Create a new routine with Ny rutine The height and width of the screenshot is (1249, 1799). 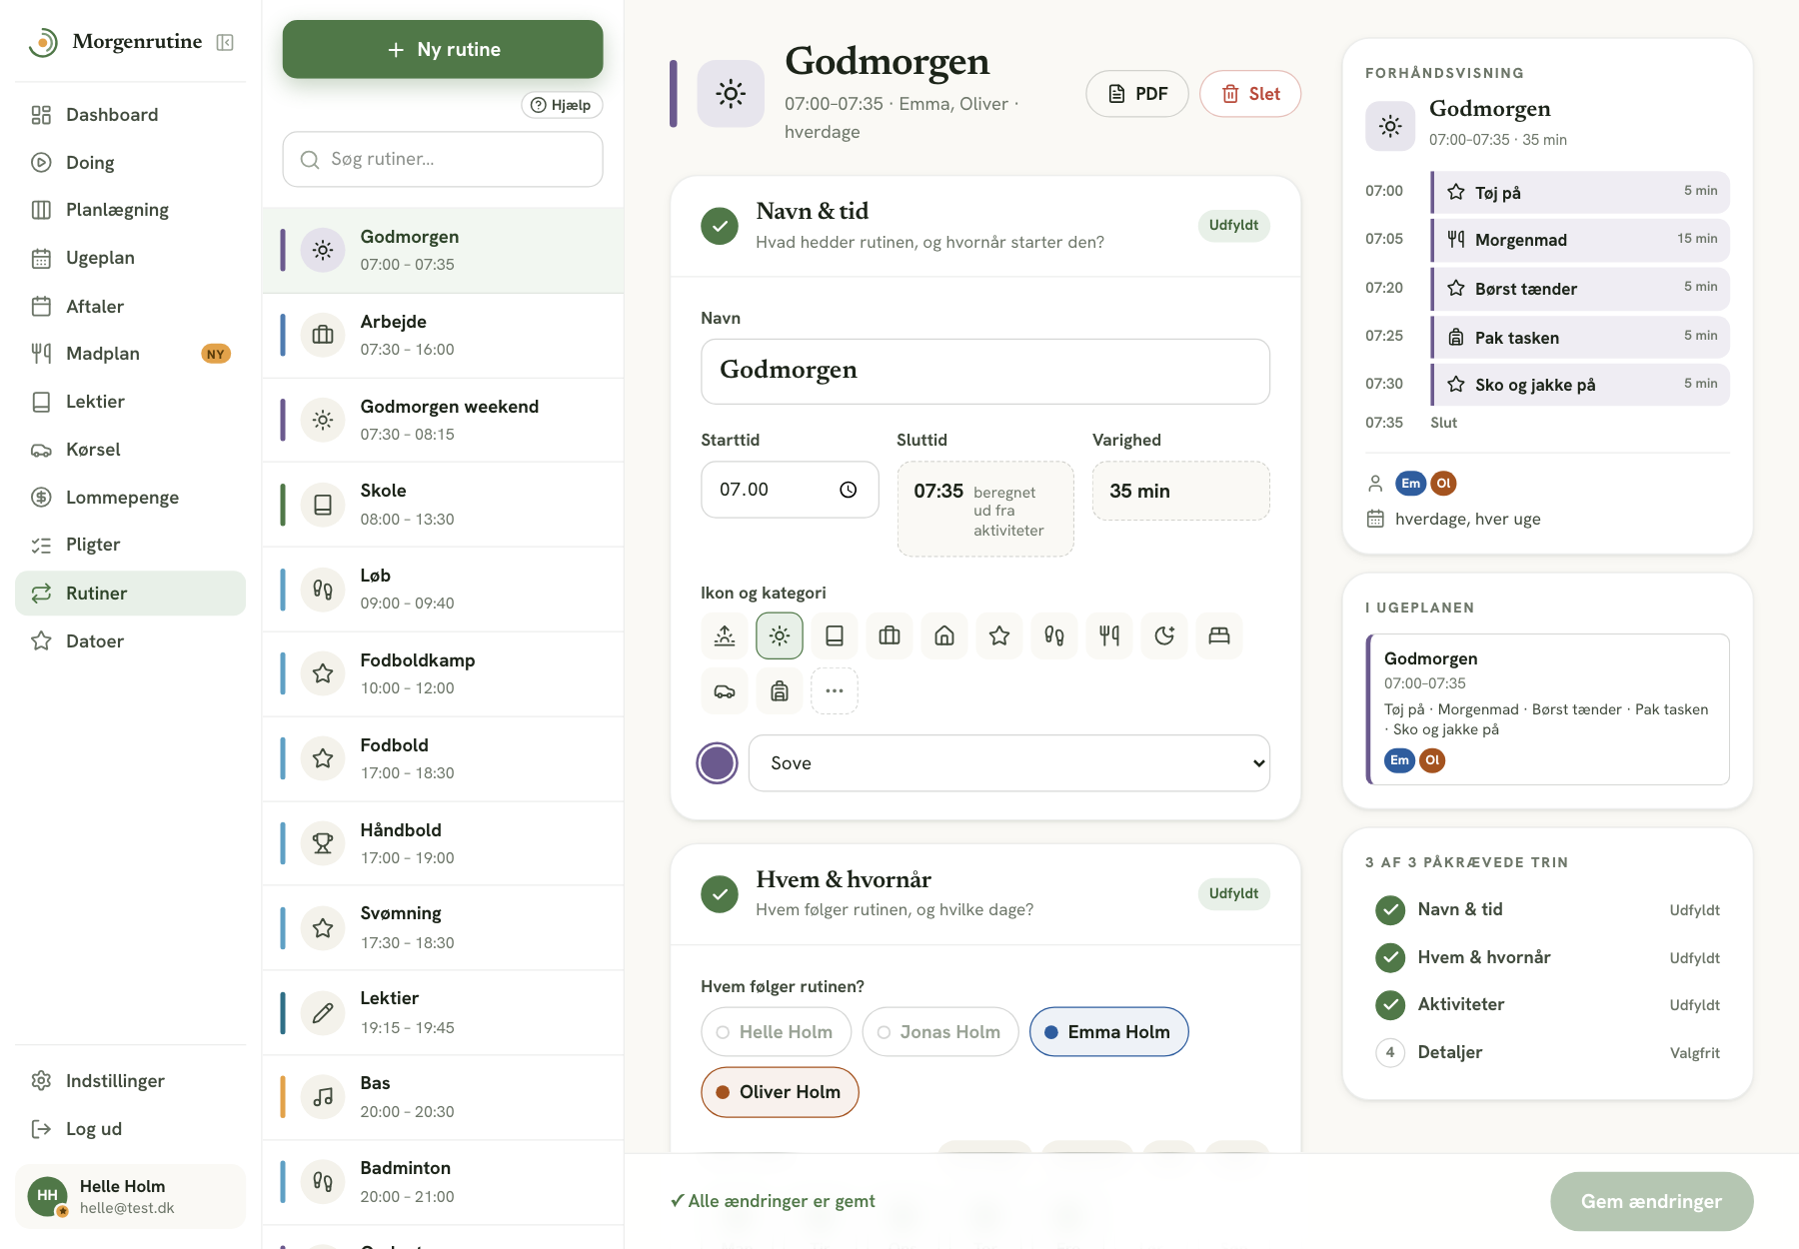click(x=443, y=49)
